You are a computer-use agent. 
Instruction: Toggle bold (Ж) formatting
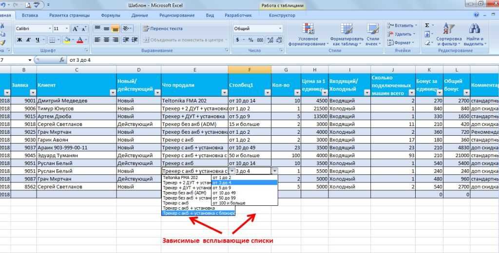tap(19, 40)
